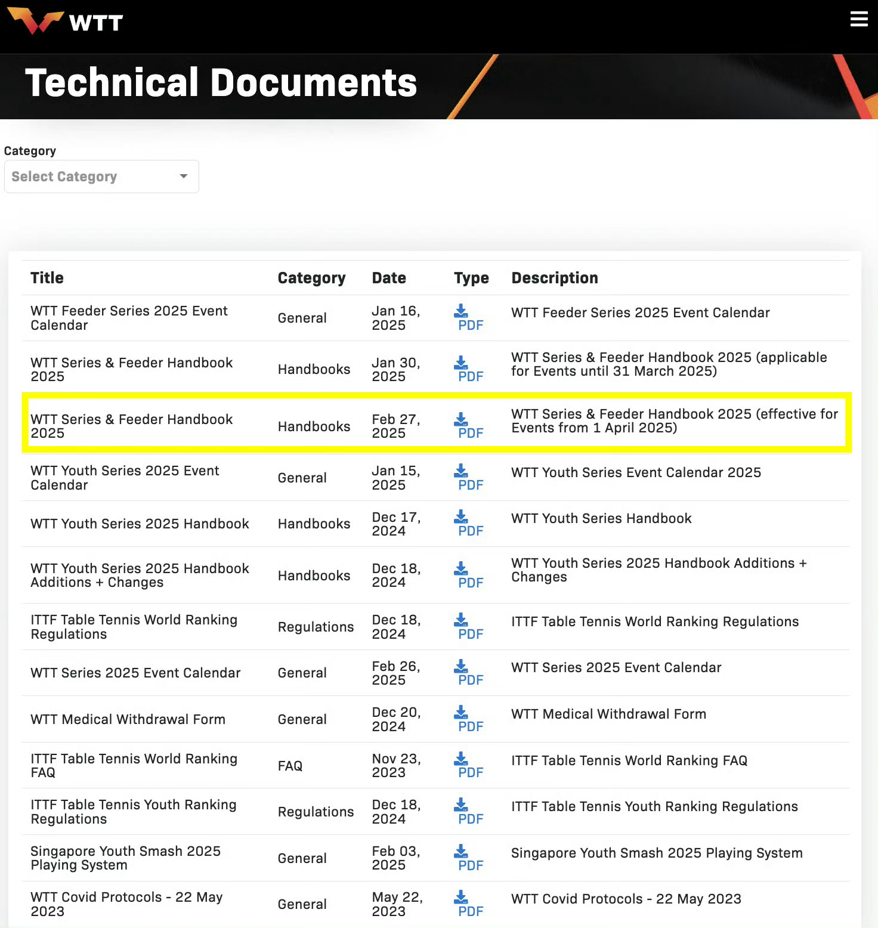Click date 'Jan 15, 2025'
The image size is (878, 928).
point(396,478)
